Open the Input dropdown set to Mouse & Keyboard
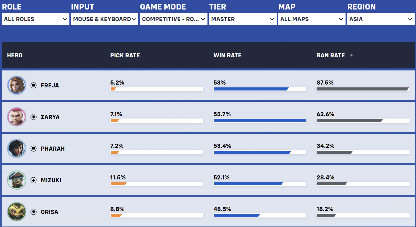The width and height of the screenshot is (416, 227). 105,19
